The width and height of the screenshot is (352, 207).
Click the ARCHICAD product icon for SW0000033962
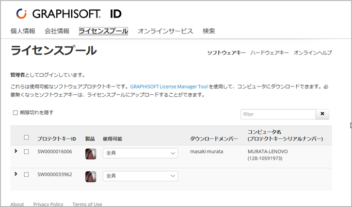[x=91, y=177]
